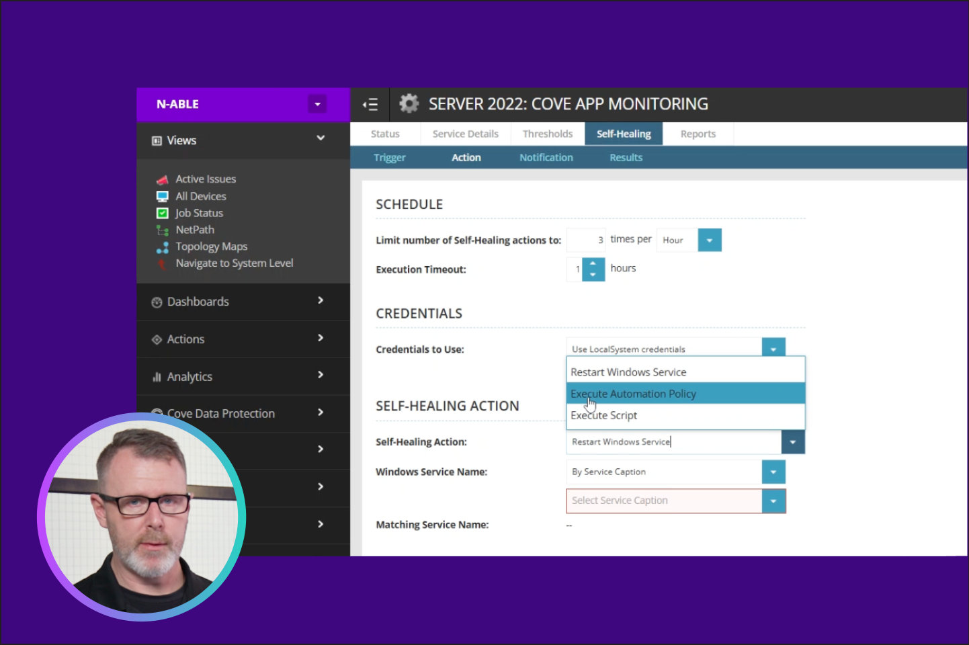
Task: Open the Notification sub-tab
Action: pyautogui.click(x=546, y=157)
